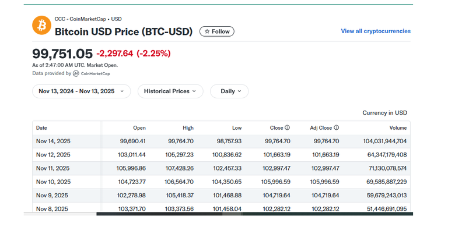Click the horizontal scrollbar below the table
The height and width of the screenshot is (227, 455).
pos(218,214)
